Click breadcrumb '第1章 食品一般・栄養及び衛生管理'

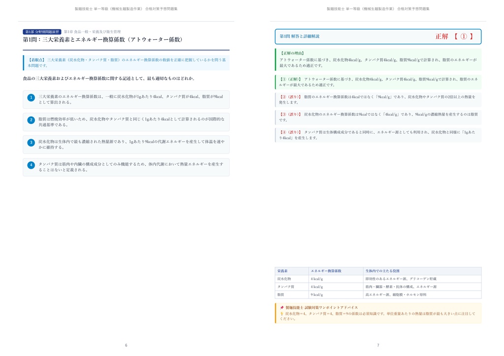coord(92,32)
